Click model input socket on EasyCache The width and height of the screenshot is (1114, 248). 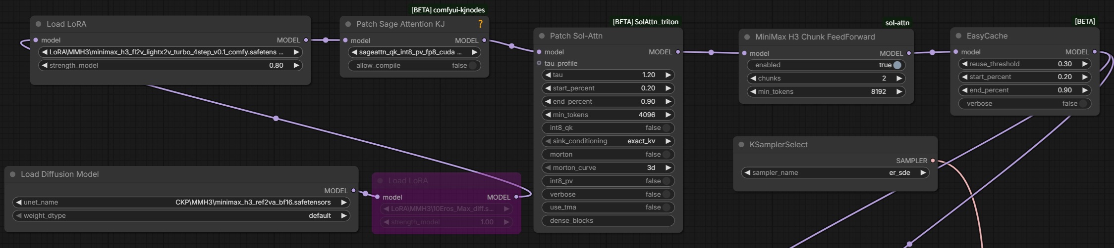pyautogui.click(x=956, y=52)
